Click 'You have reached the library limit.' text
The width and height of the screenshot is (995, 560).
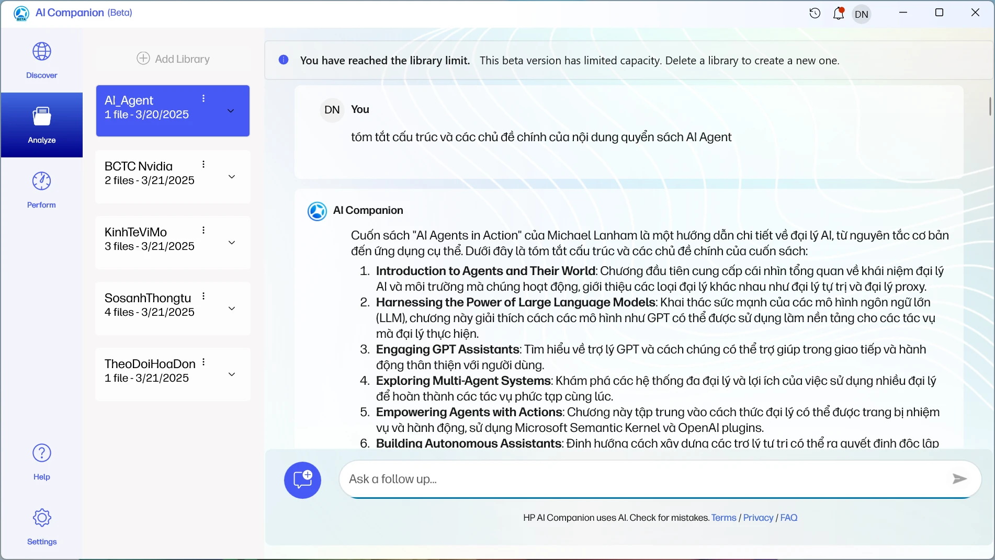(385, 61)
